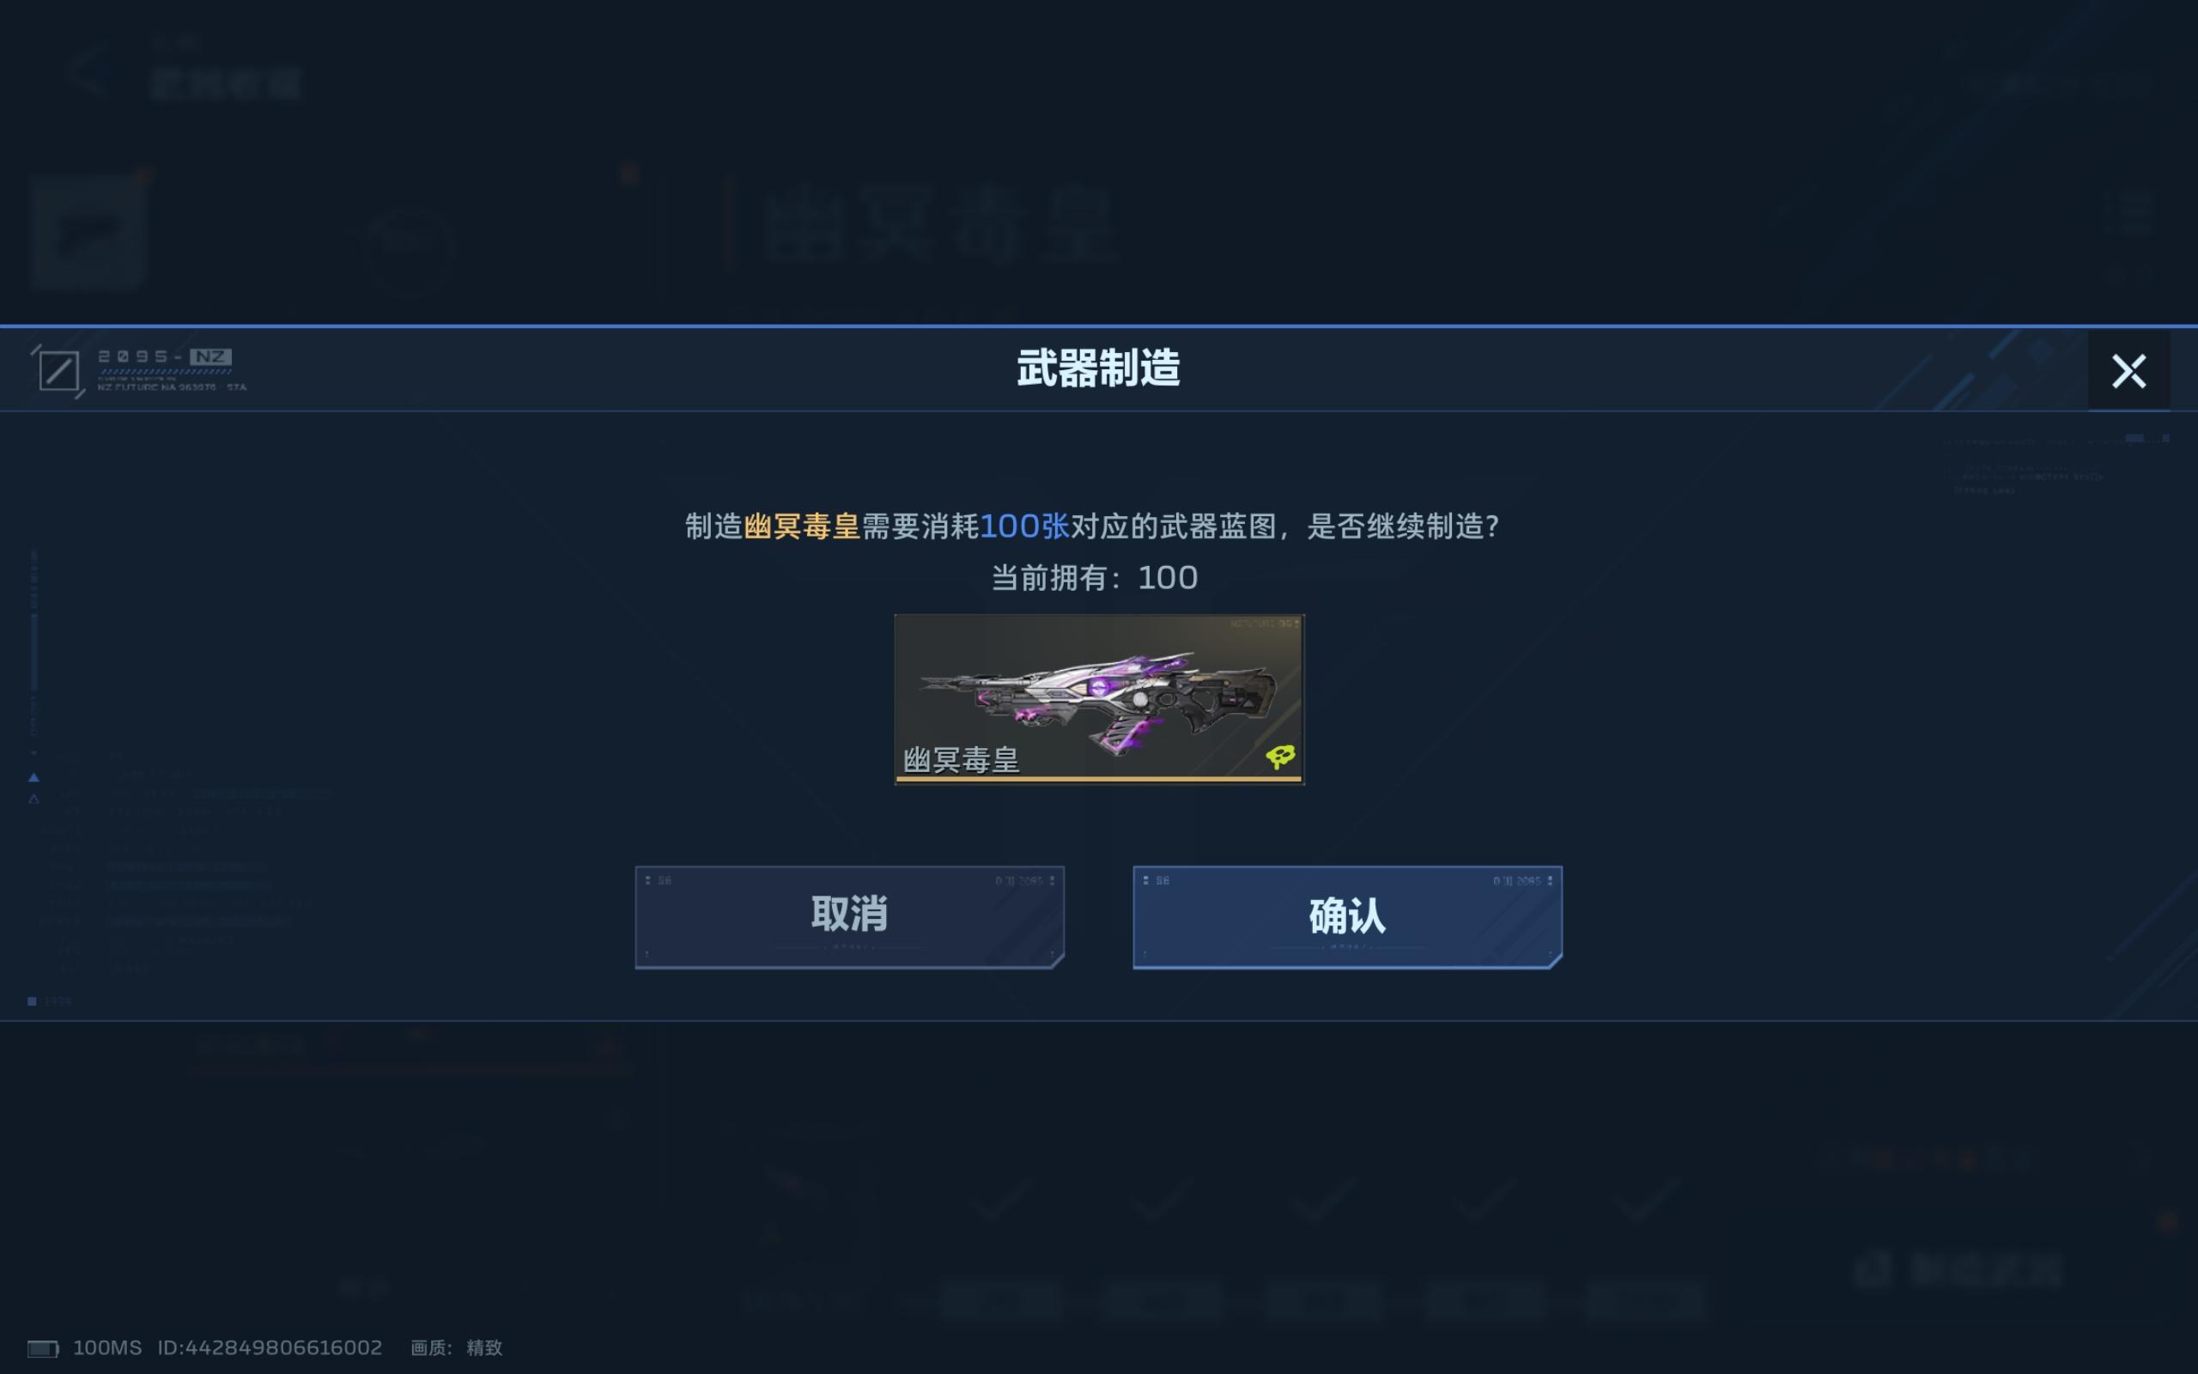Click the slashed square icon in dialog header
The image size is (2198, 1374).
(x=58, y=371)
